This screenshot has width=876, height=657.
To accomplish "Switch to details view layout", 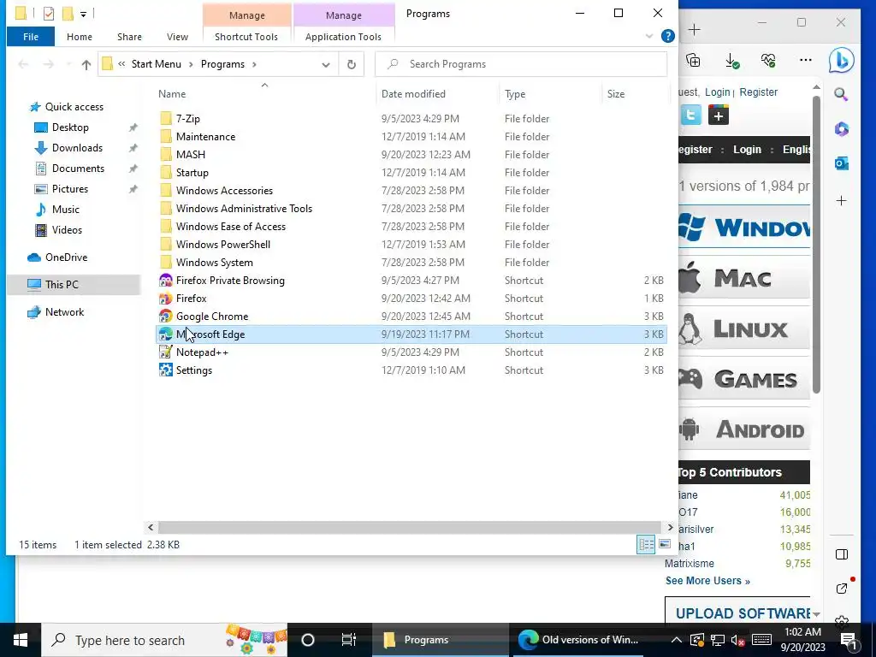I will 647,544.
